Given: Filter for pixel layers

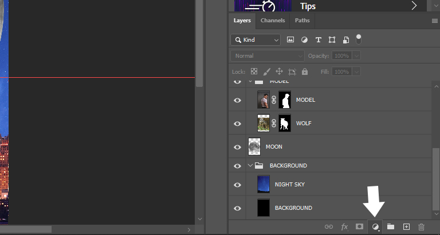Looking at the screenshot, I should (290, 40).
